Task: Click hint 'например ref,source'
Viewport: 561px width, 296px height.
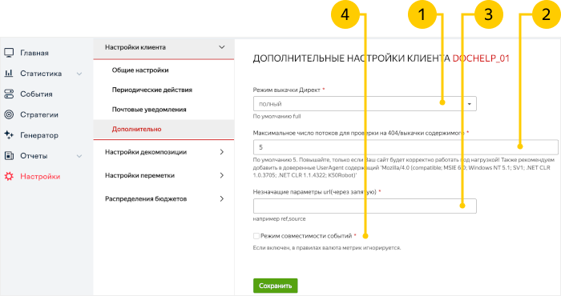Action: click(x=279, y=219)
